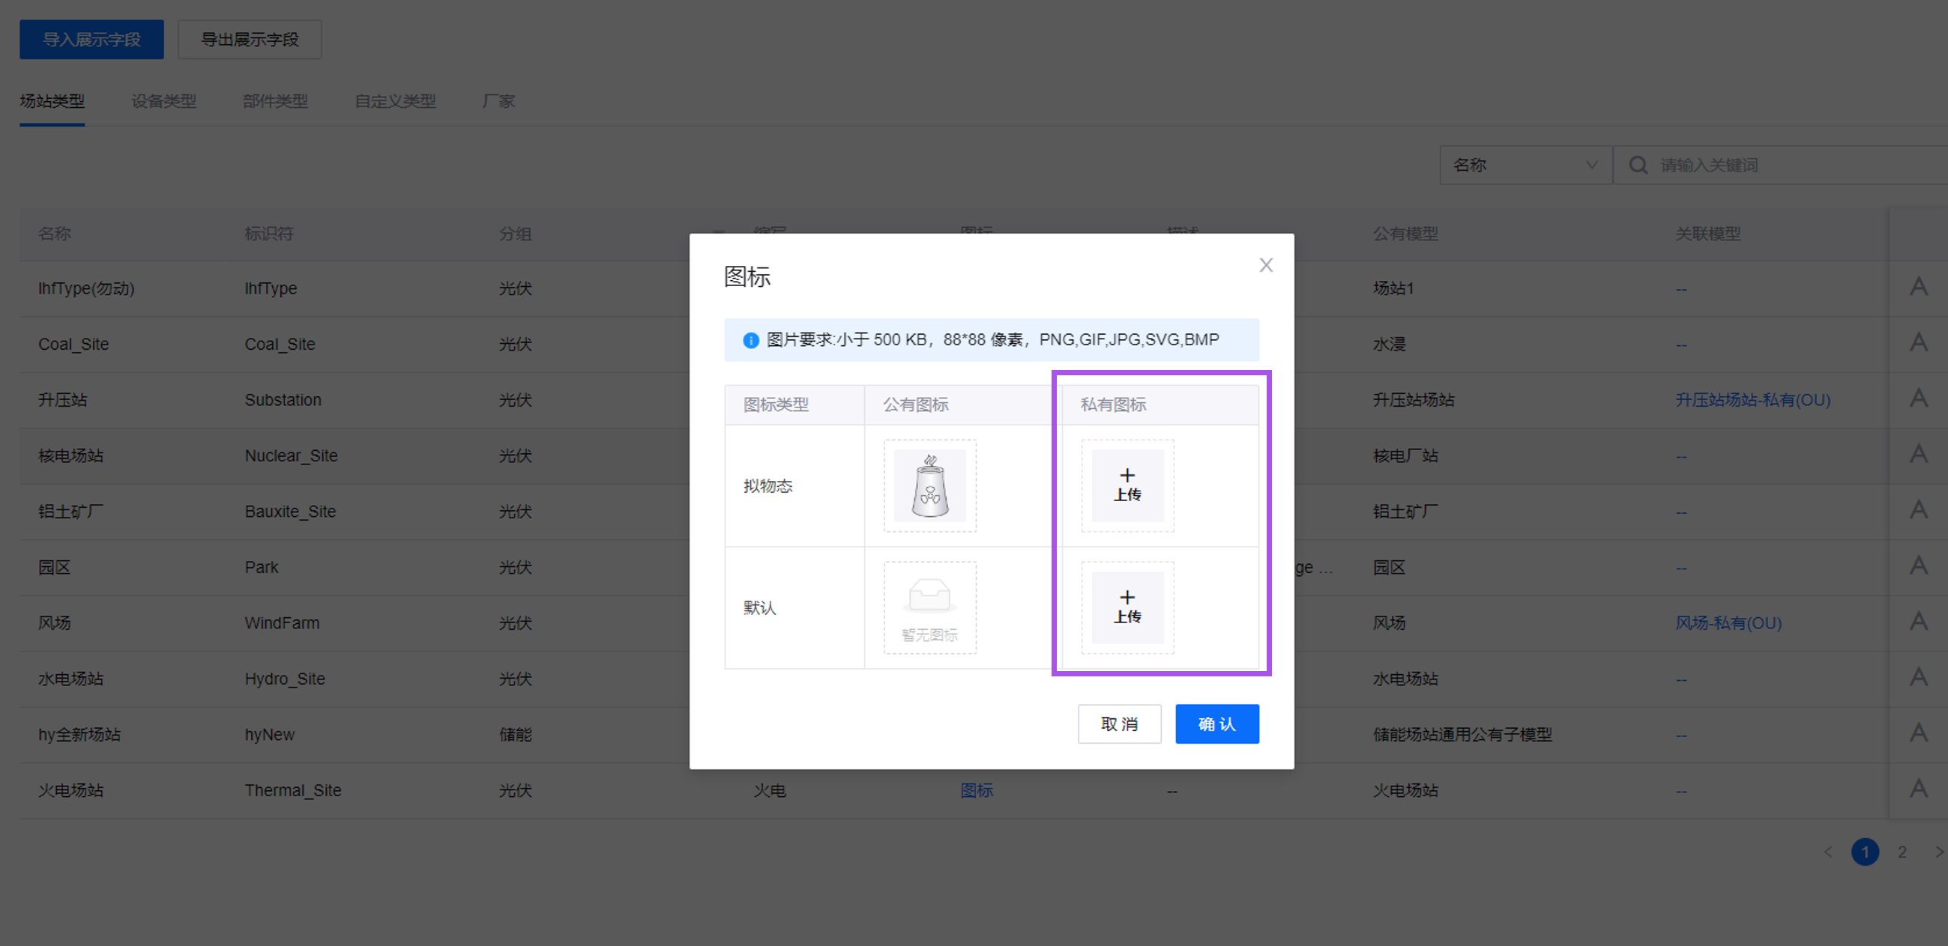
Task: Select the nuclear cooling tower public icon
Action: click(x=929, y=486)
